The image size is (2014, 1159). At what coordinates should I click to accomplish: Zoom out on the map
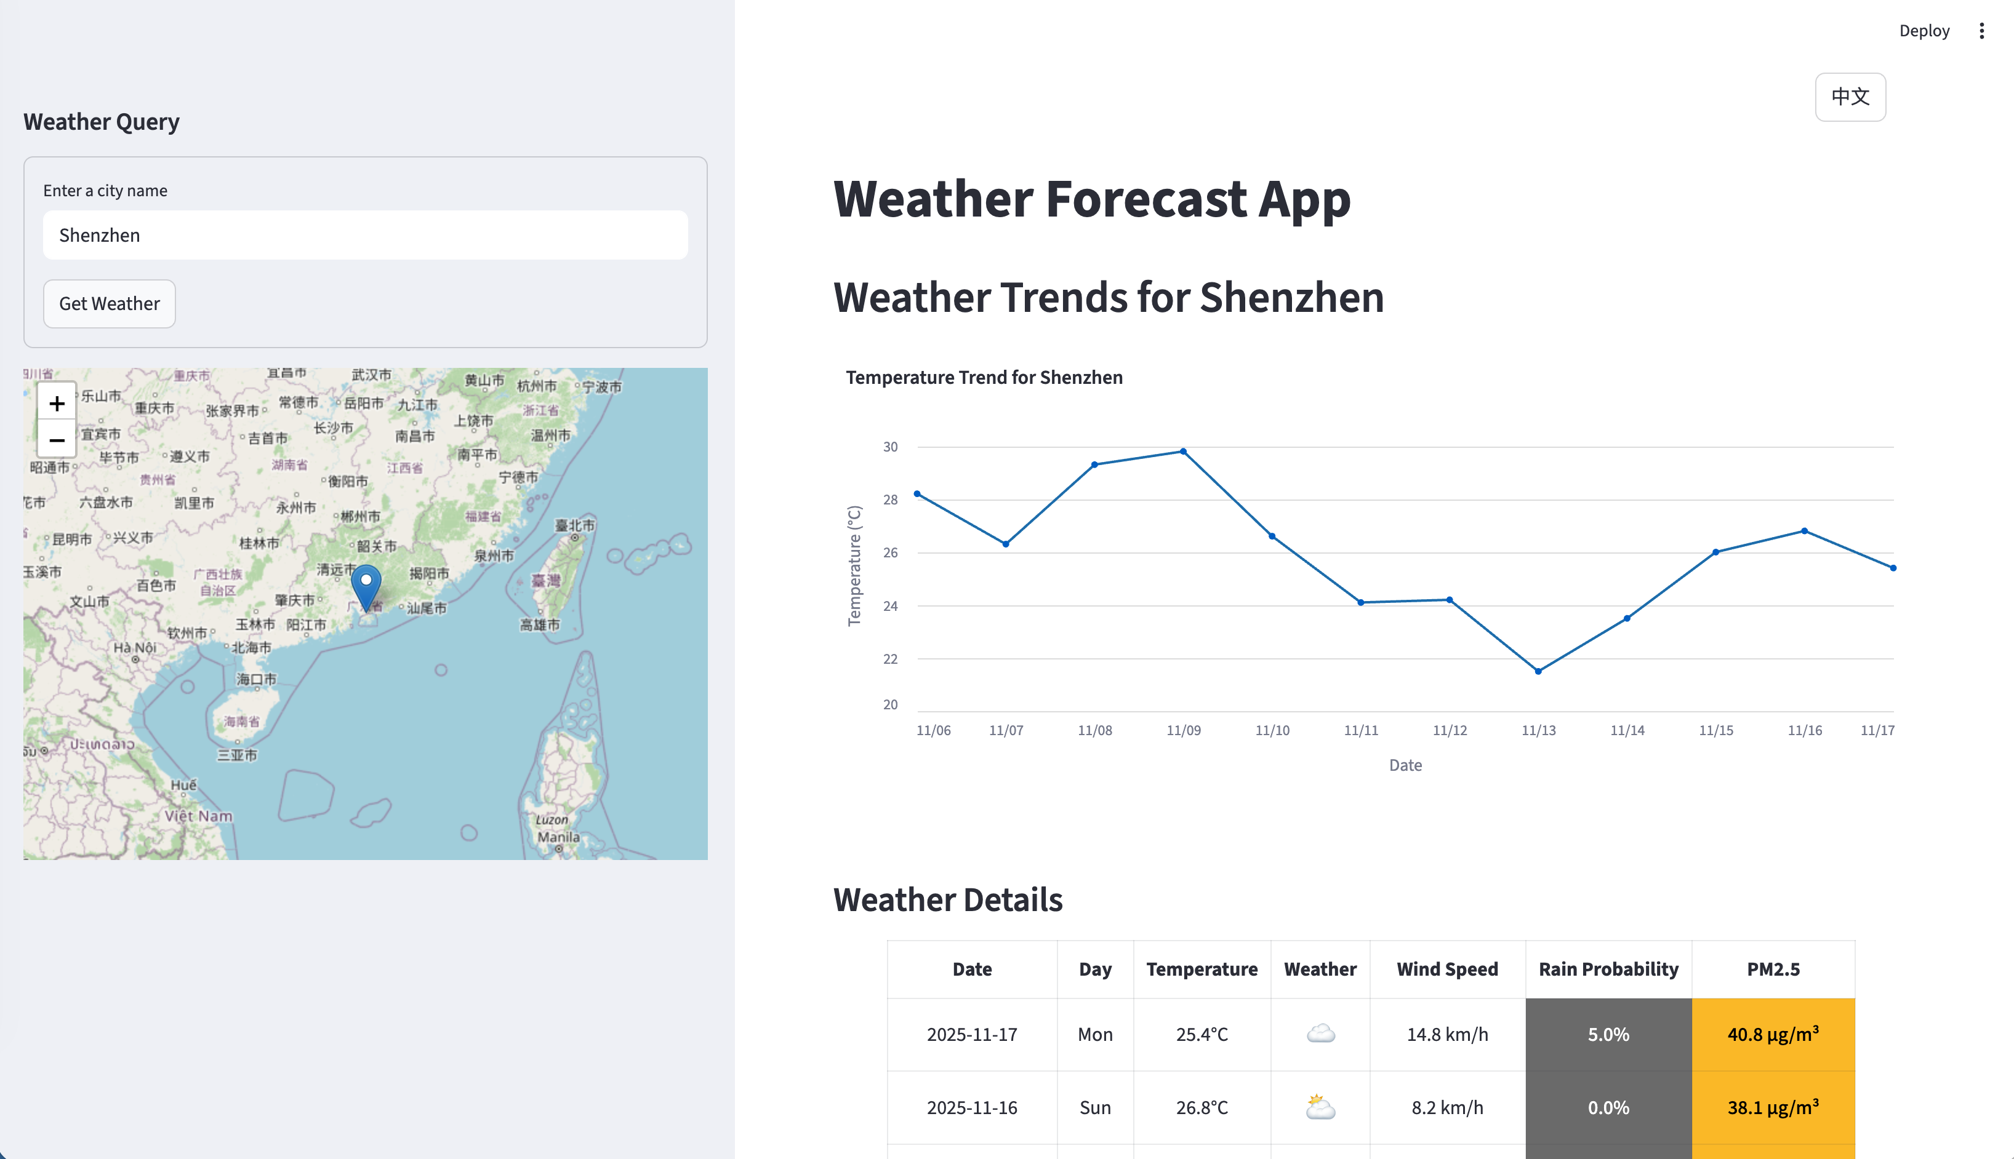coord(57,440)
